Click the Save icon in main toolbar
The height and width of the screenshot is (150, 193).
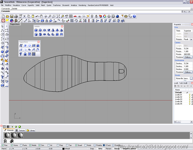pos(12,16)
